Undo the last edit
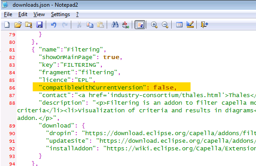 [x=53, y=25]
